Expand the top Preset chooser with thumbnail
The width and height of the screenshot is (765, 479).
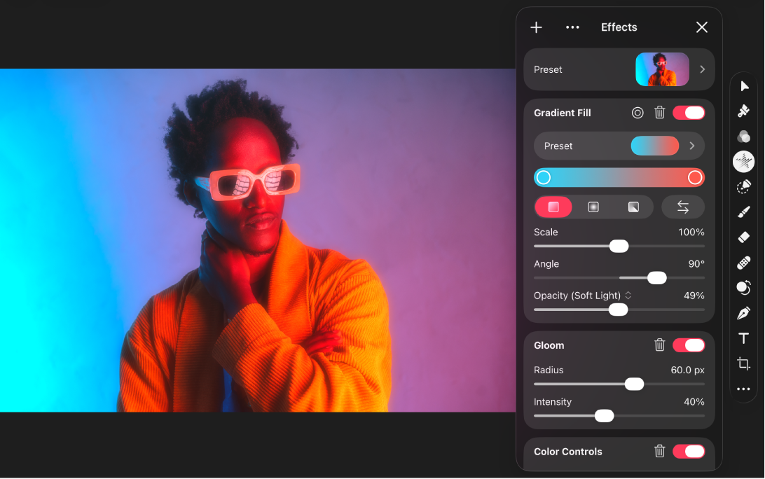(702, 69)
